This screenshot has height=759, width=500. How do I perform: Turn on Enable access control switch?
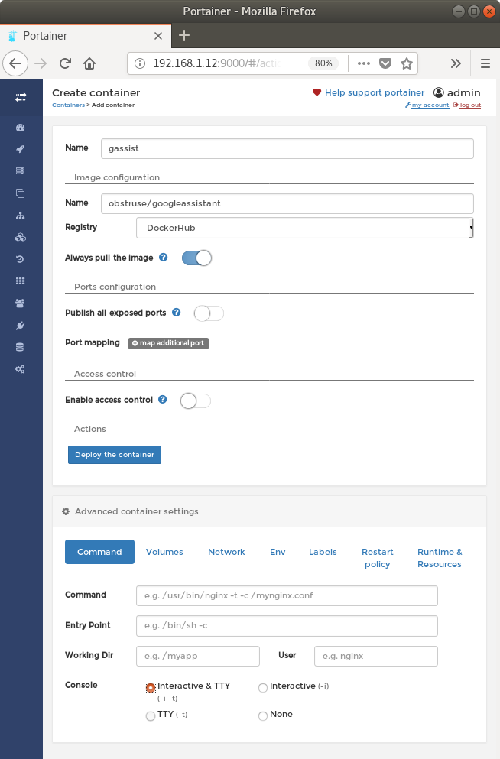coord(196,401)
